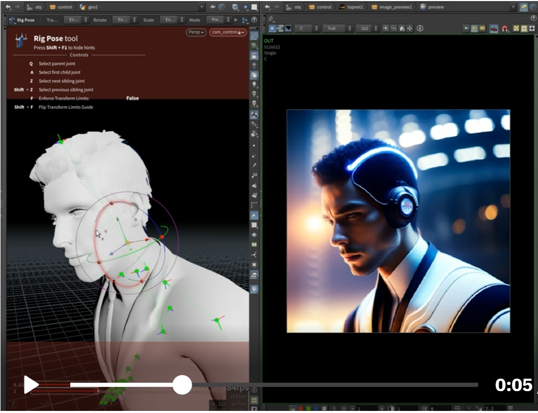The width and height of the screenshot is (538, 413).
Task: Click the black cross grid icon at far right
Action: pyautogui.click(x=532, y=29)
